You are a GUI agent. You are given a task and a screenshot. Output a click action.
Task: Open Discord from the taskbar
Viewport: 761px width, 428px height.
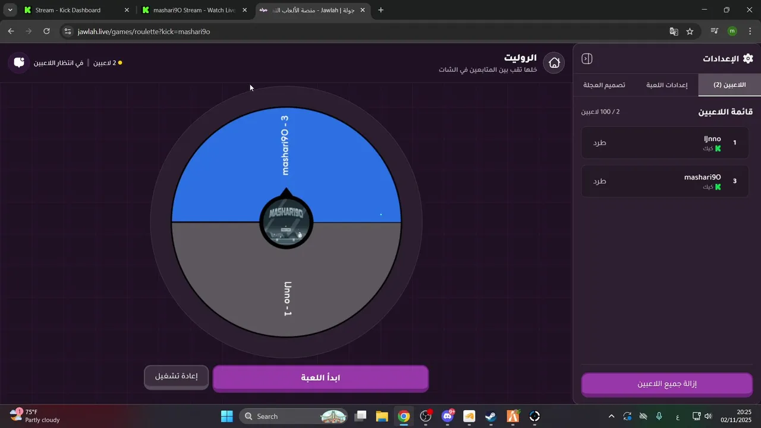coord(447,416)
